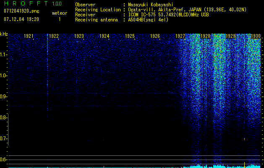Screen dimensions: 264x168
Task: Click observer name Masayuki Kobayashi
Action: click(151, 5)
